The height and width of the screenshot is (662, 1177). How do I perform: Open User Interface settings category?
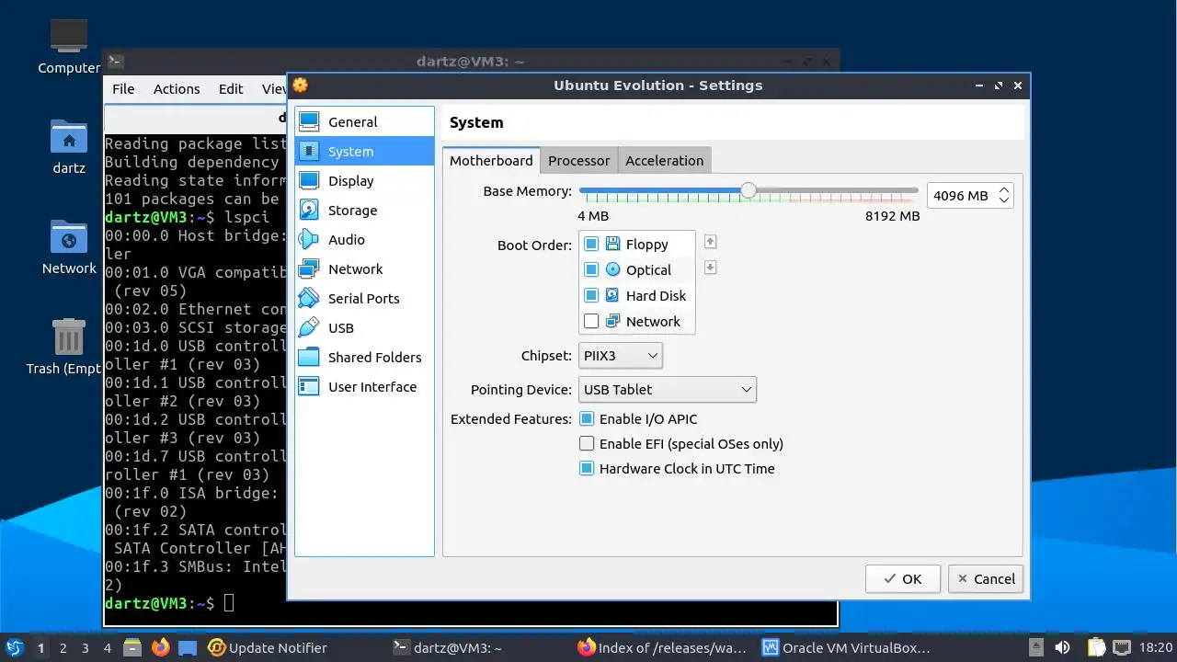point(364,387)
